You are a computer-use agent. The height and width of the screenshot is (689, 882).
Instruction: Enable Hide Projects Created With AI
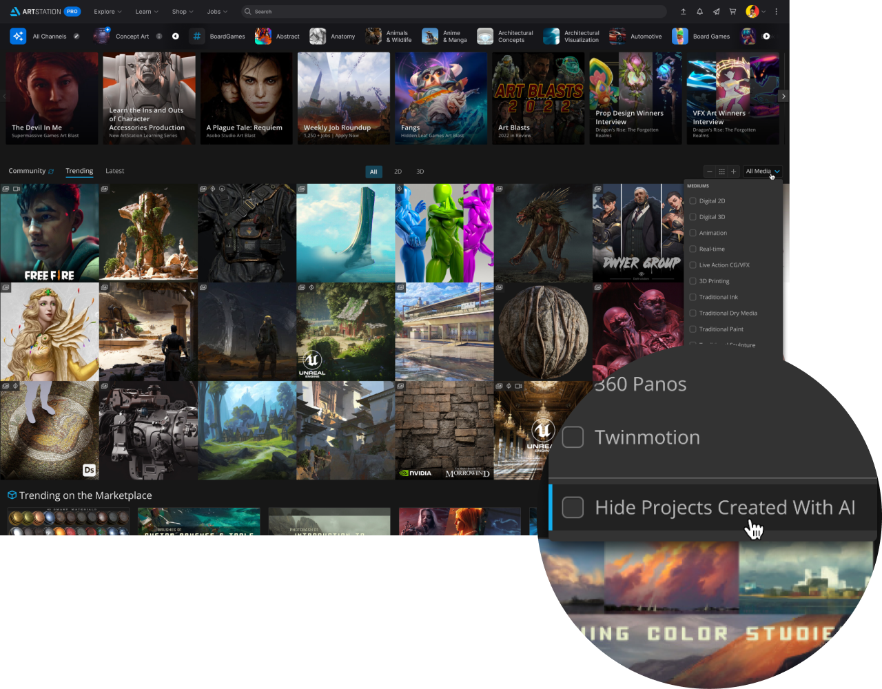coord(573,507)
